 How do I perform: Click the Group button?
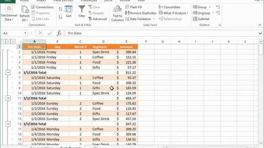(200, 7)
